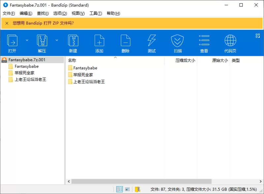Open the Tools (工具) menu
The height and width of the screenshot is (194, 264).
pos(96,13)
